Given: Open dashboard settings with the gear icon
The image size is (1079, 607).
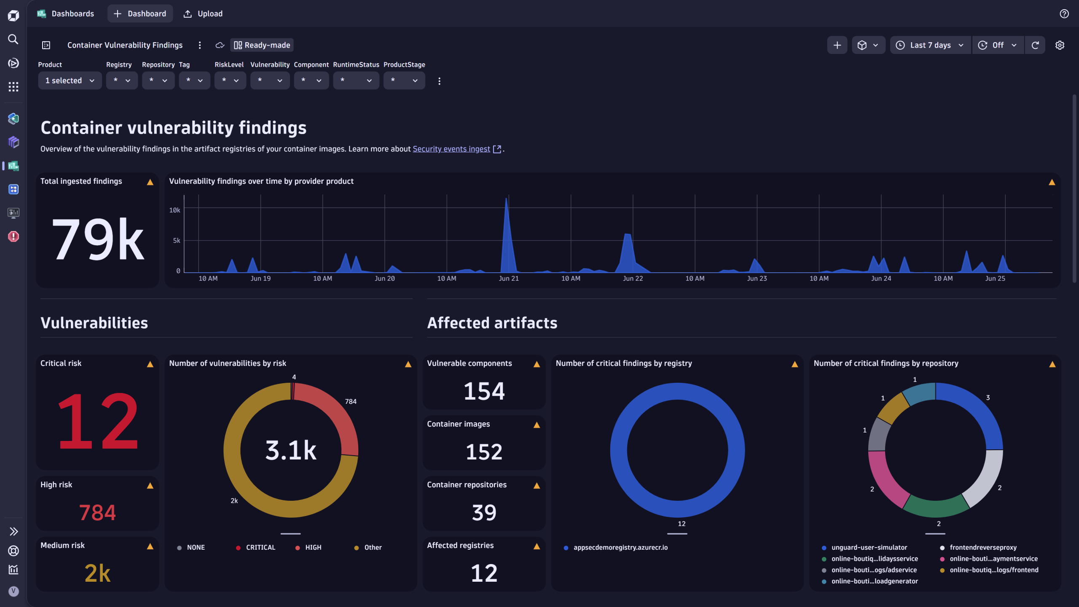Looking at the screenshot, I should pos(1060,45).
